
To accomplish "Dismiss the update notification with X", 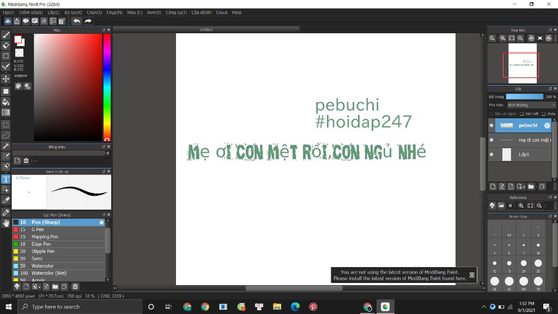I will 472,275.
